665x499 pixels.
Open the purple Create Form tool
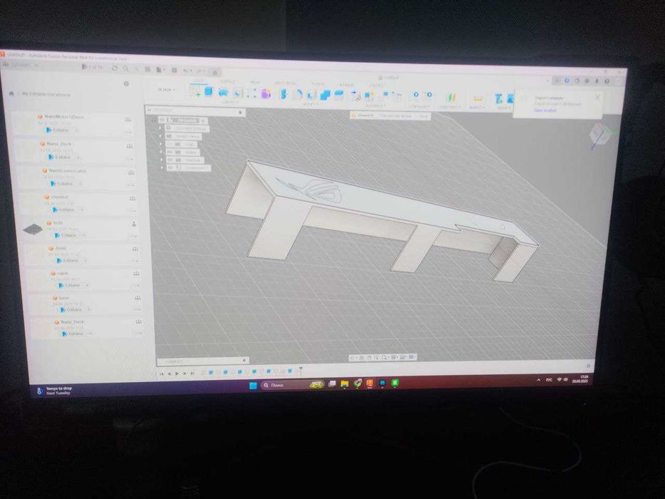(x=266, y=94)
